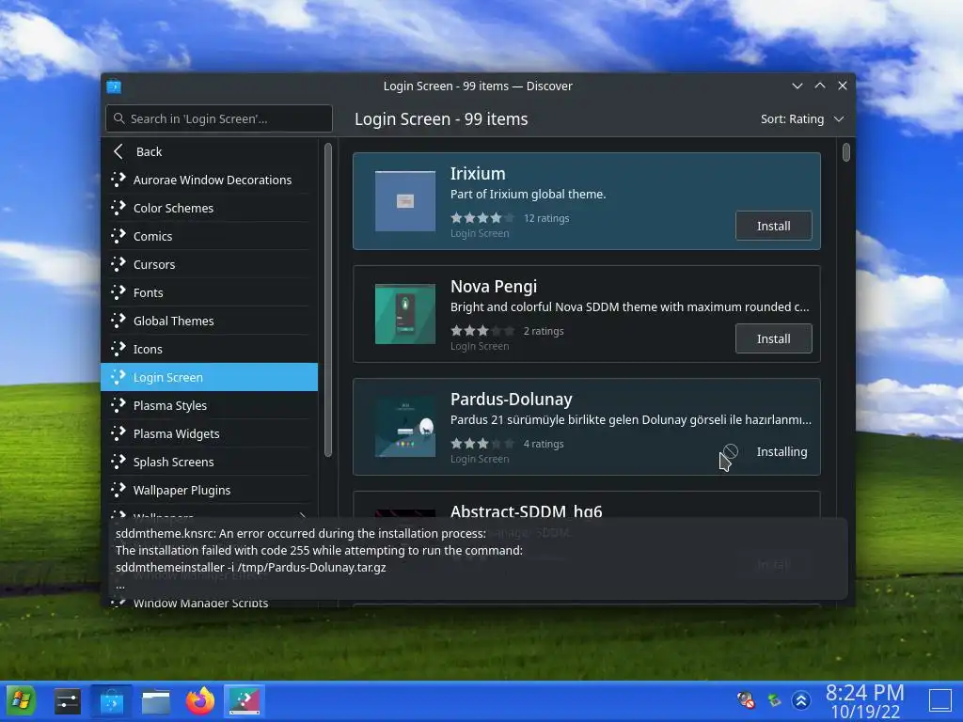Click the Pardus-Dolunay title
963x722 pixels.
512,399
